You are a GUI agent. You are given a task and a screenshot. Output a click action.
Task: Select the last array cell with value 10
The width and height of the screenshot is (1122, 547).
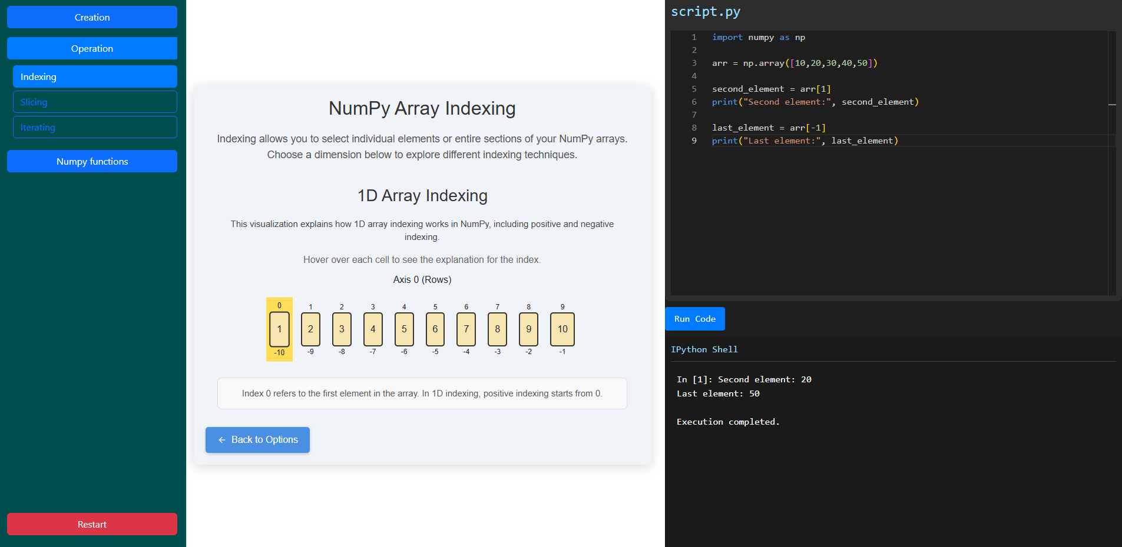pyautogui.click(x=562, y=329)
